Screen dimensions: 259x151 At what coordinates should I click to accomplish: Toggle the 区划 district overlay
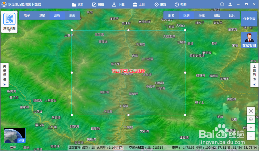(186, 15)
